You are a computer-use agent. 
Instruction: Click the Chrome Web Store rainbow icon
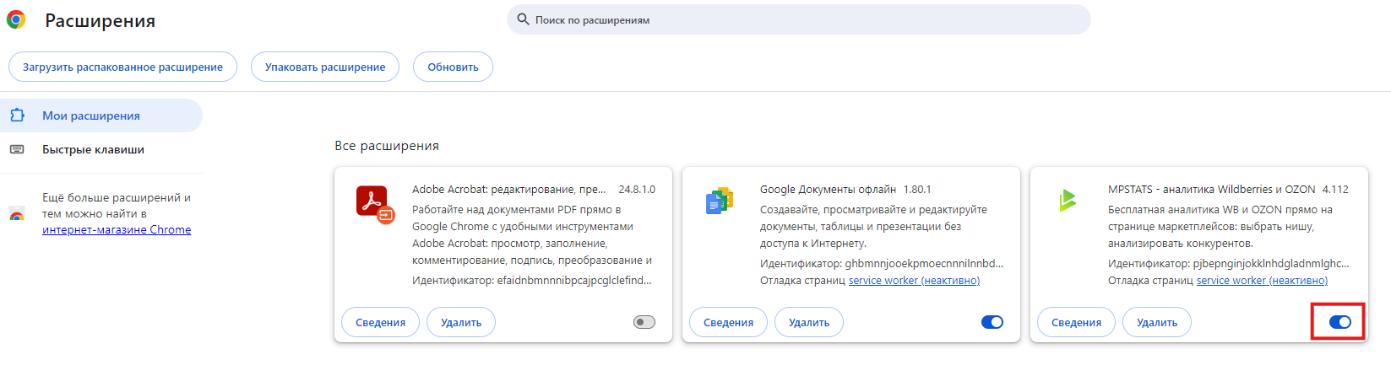click(17, 214)
